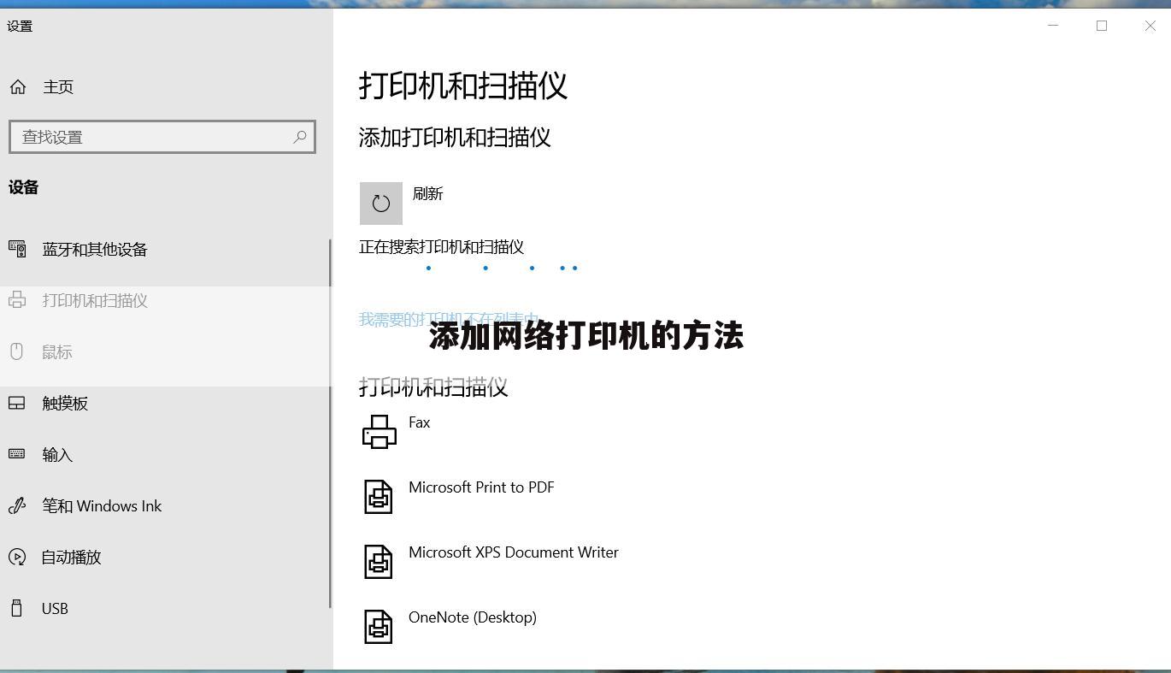
Task: Click the Fax printer icon
Action: tap(379, 431)
